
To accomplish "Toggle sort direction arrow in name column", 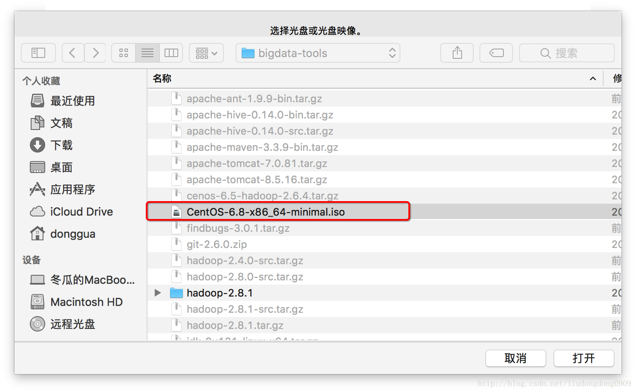I will click(593, 78).
